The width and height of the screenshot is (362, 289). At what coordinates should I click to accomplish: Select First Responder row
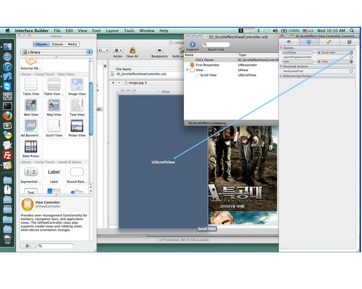231,65
